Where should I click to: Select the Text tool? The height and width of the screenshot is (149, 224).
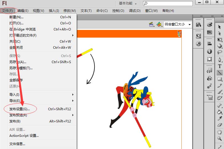[x=220, y=66]
